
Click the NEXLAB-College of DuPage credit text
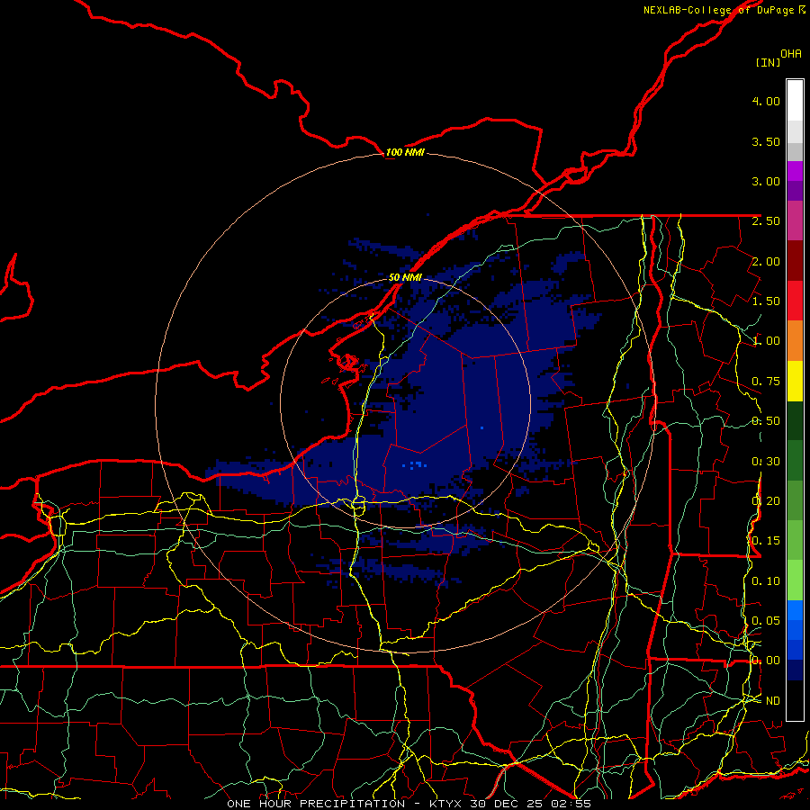click(724, 10)
